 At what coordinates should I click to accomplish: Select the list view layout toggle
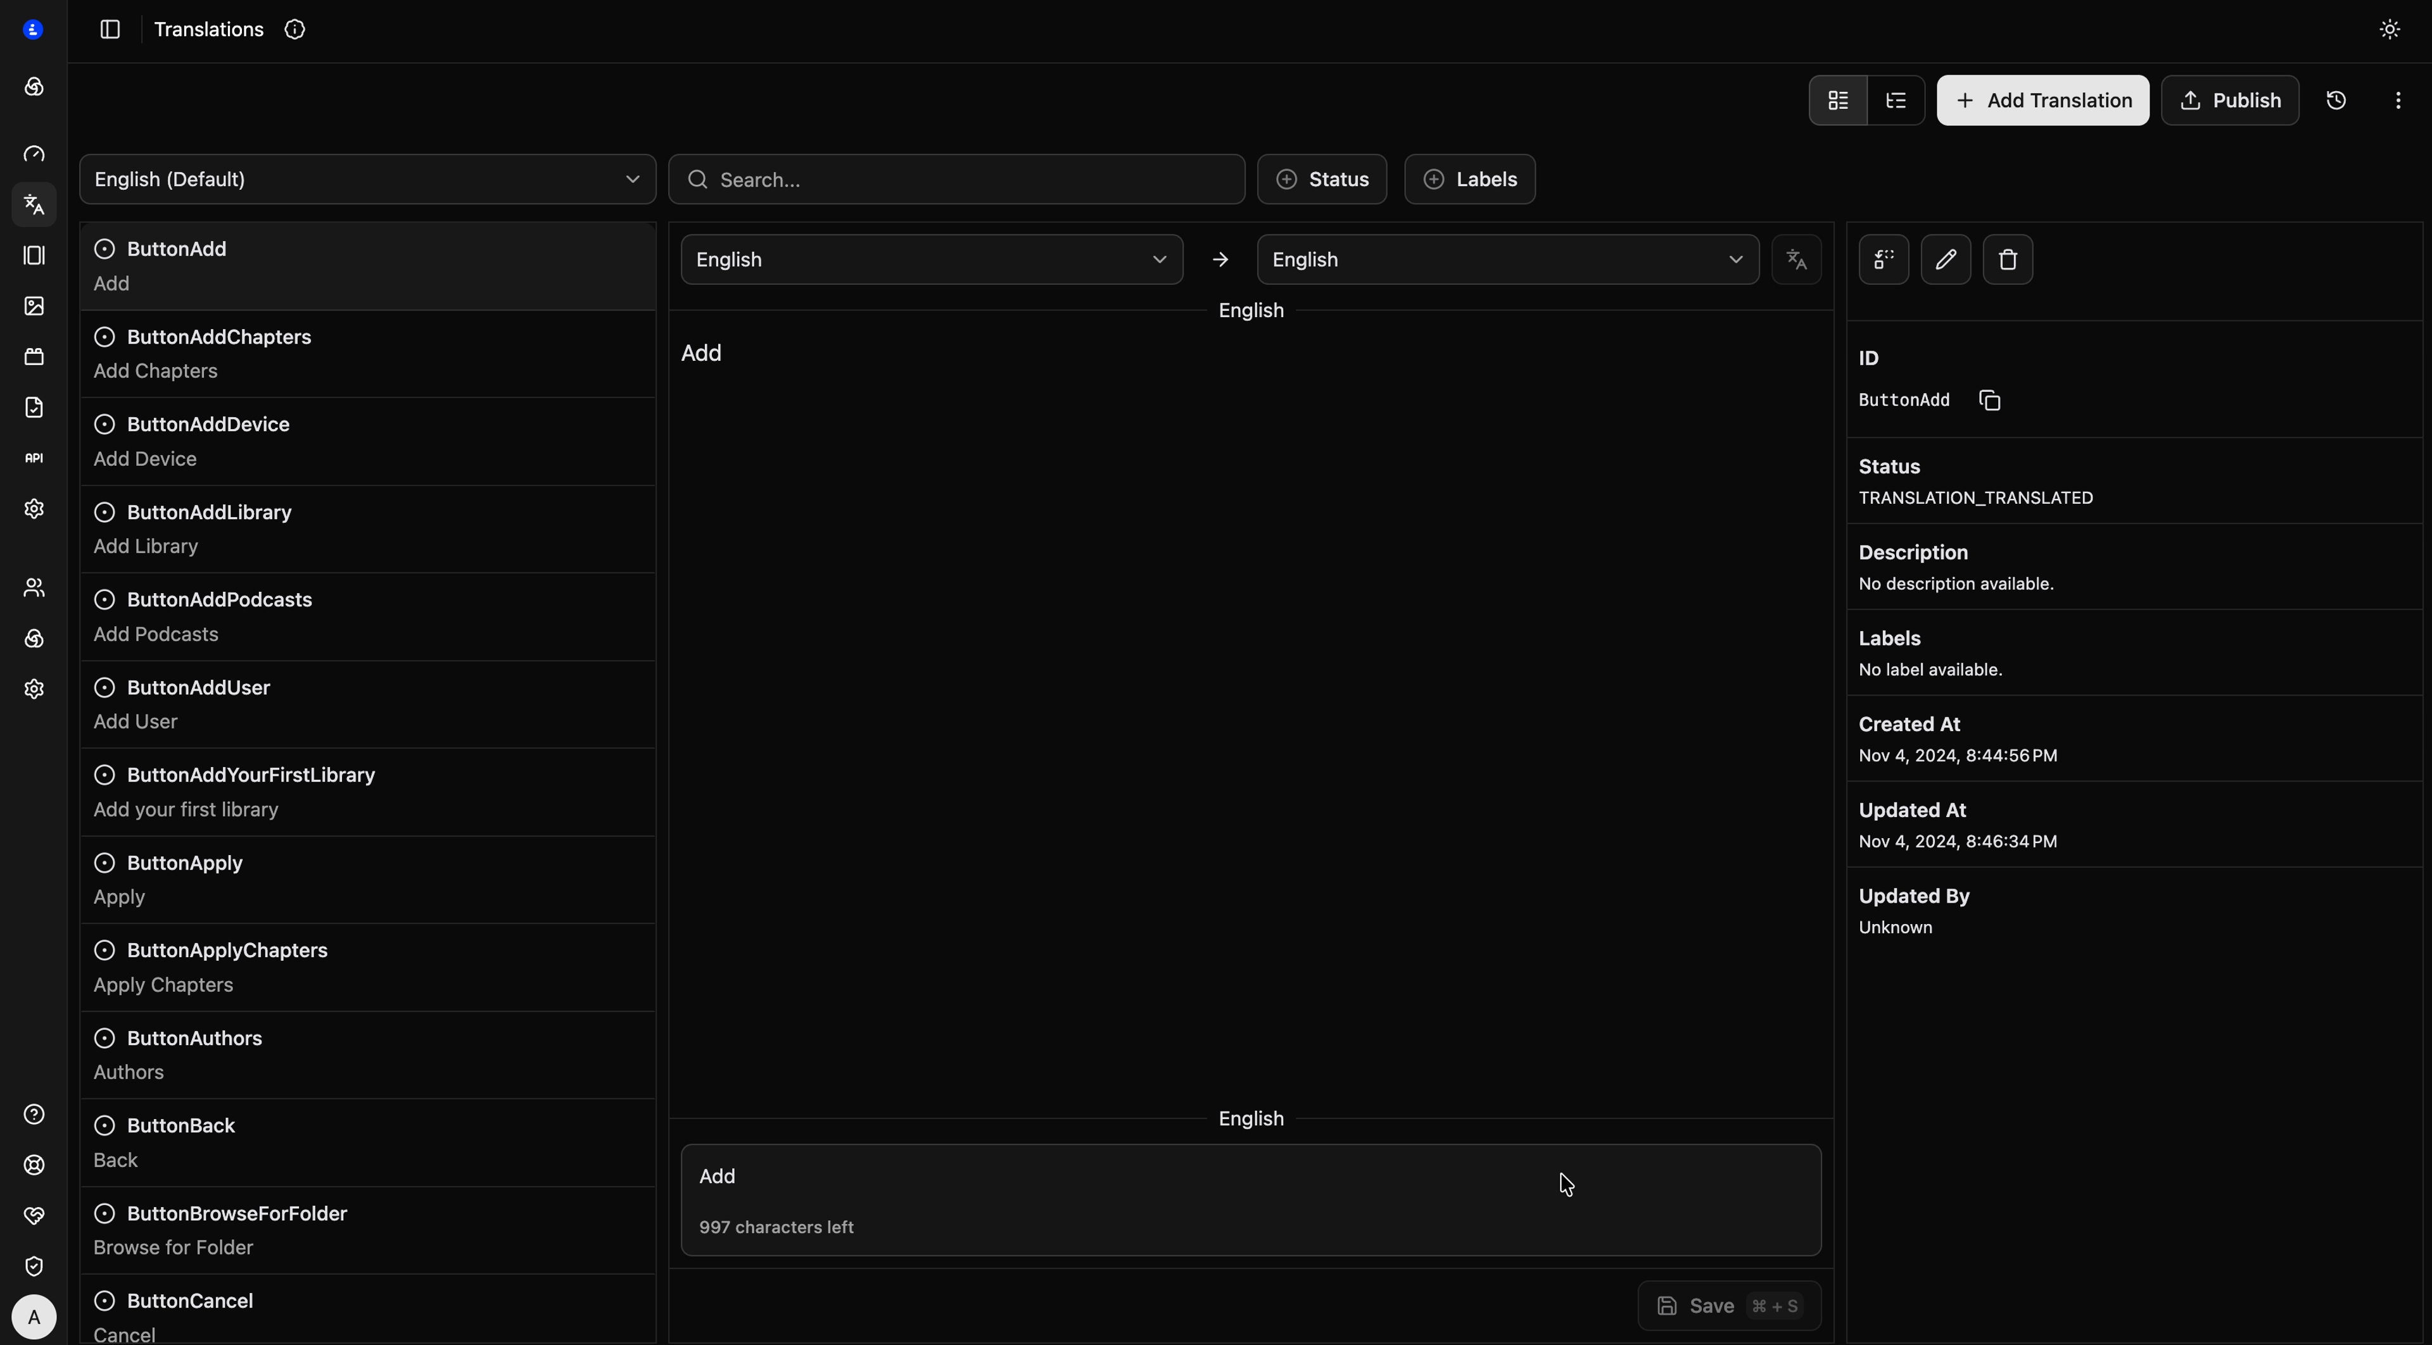coord(1837,100)
